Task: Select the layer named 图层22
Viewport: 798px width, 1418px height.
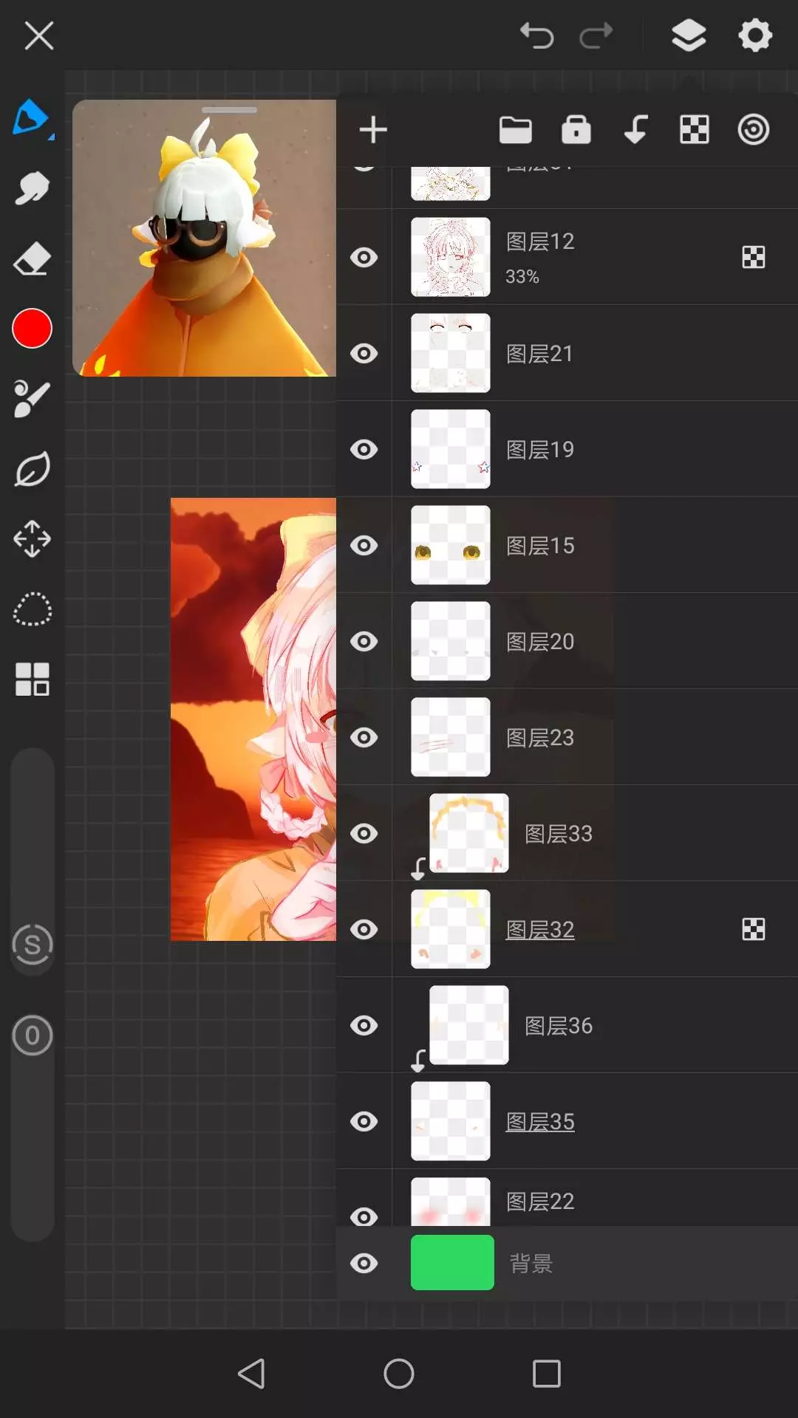Action: [x=540, y=1201]
